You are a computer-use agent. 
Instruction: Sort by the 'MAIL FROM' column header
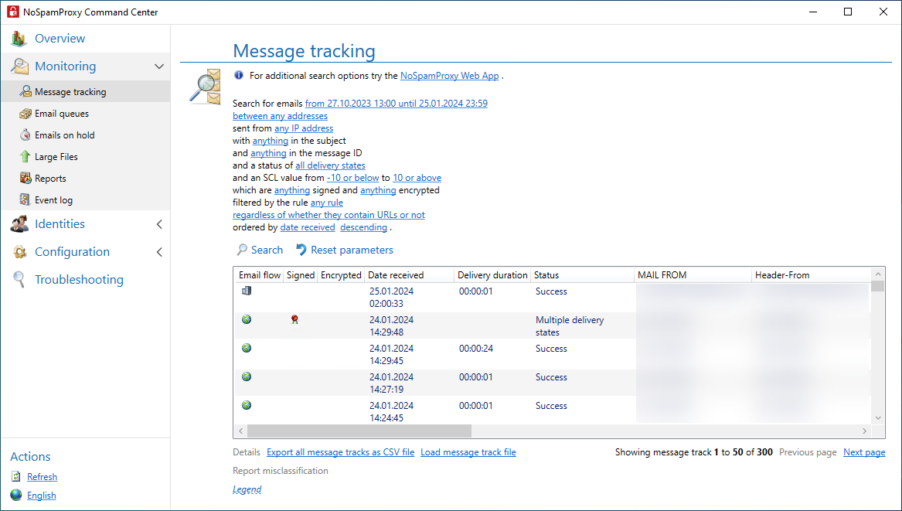click(692, 275)
